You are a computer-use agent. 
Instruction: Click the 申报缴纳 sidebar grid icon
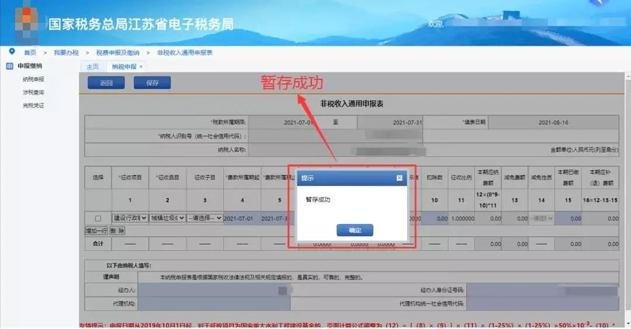coord(9,66)
